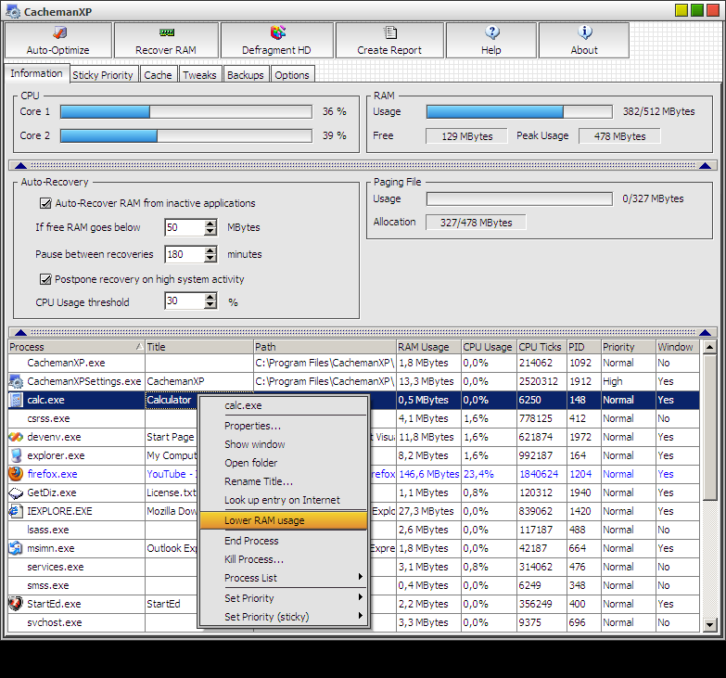Viewport: 726px width, 678px height.
Task: Collapse Paging File panel using lower right arrow
Action: pos(706,332)
